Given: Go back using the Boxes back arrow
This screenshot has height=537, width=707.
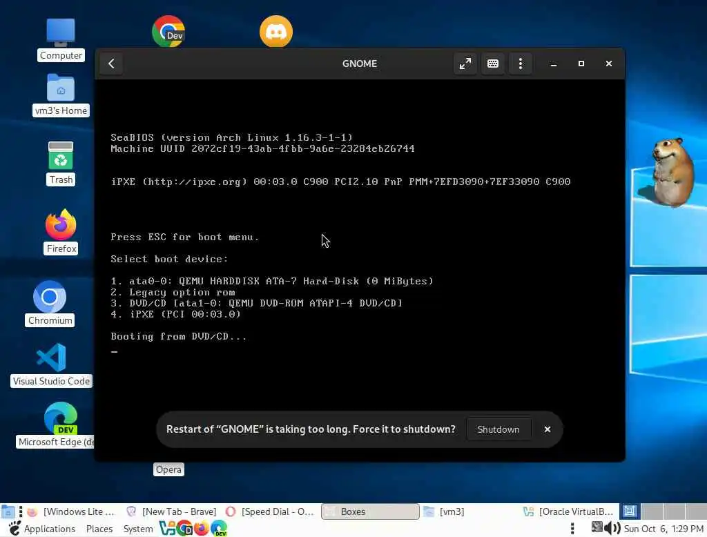Looking at the screenshot, I should (111, 64).
